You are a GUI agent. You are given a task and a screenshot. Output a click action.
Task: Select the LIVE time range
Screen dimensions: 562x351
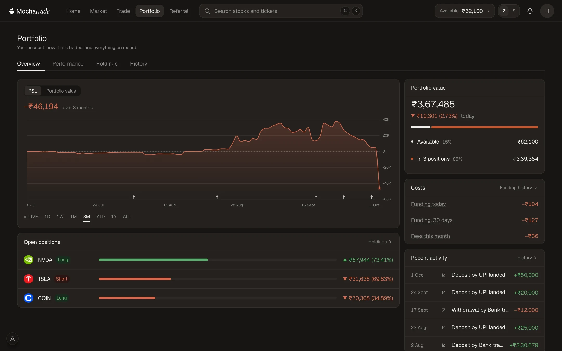[x=31, y=217]
